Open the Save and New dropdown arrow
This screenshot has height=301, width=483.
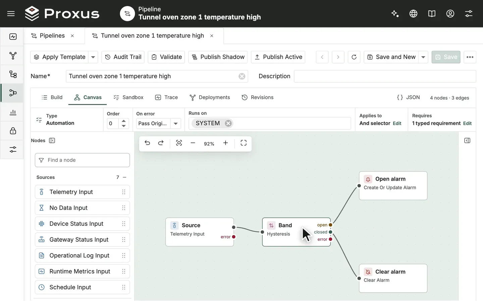[x=423, y=57]
